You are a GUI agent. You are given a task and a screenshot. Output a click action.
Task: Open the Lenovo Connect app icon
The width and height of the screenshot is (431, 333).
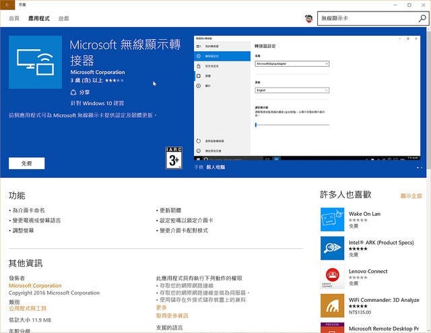[x=332, y=276]
